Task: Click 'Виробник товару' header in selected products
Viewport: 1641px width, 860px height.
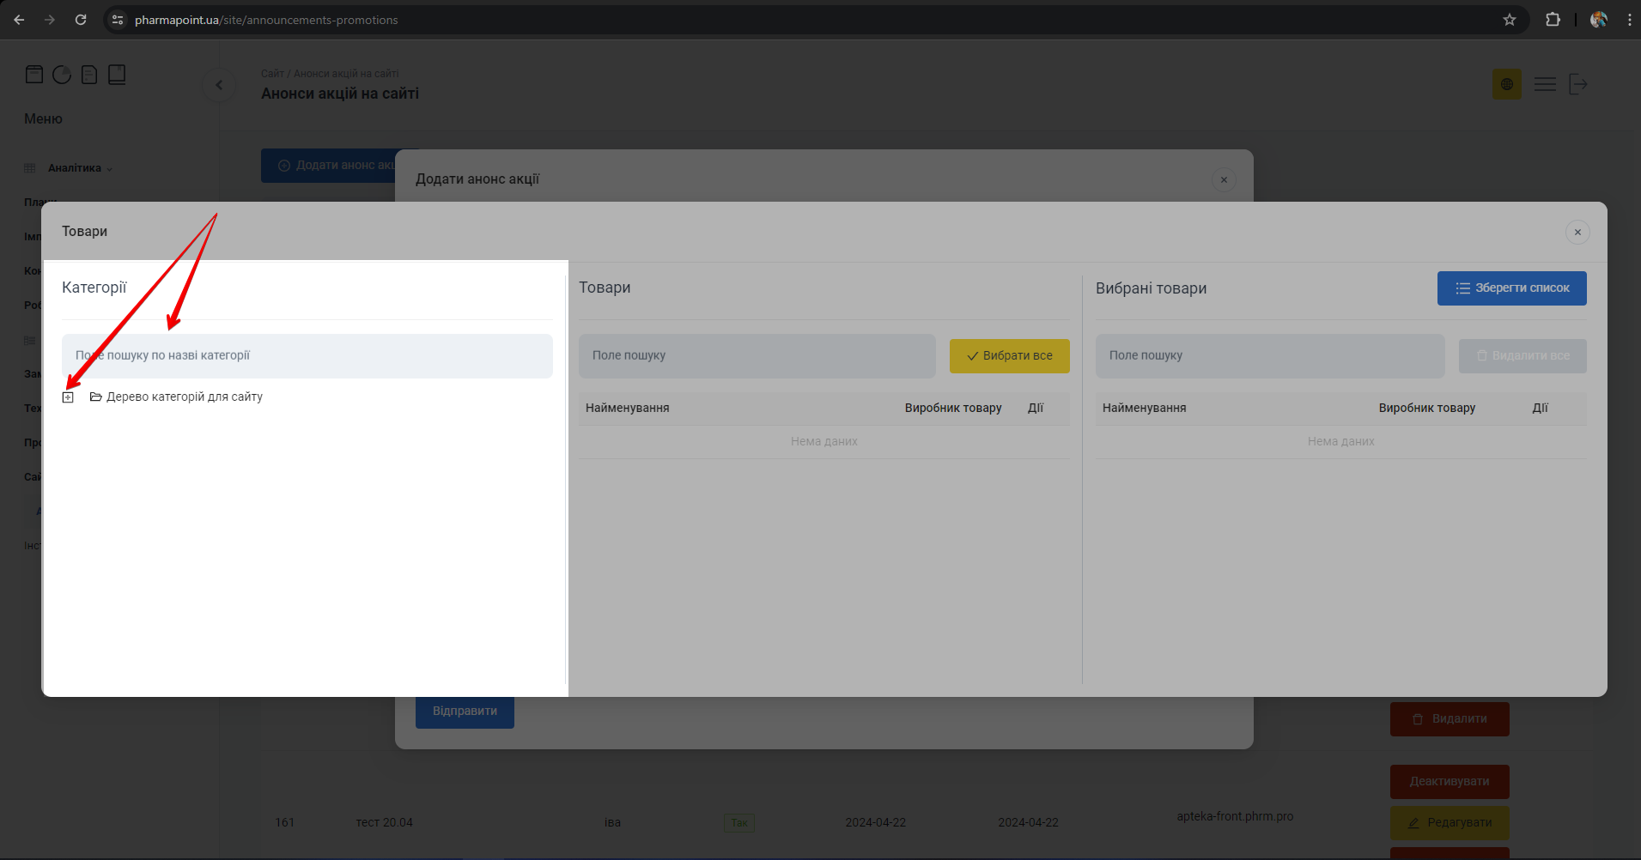Action: (1426, 408)
